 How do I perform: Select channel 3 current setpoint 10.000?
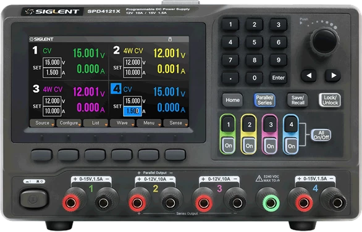[52, 111]
